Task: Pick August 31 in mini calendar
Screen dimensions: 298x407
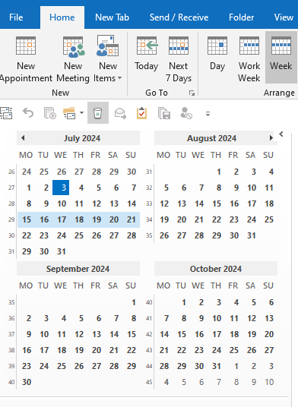Action: (252, 235)
